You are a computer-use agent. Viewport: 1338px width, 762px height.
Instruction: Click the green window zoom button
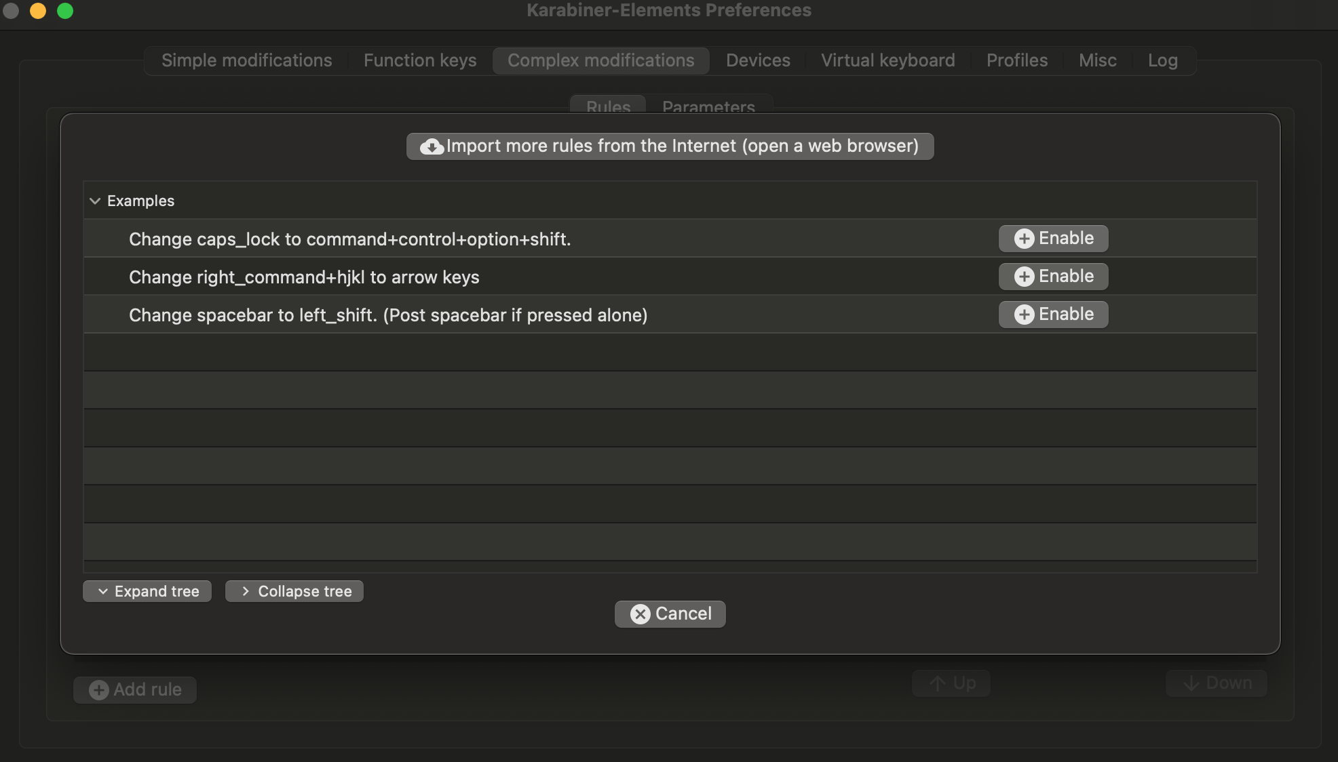pos(65,11)
